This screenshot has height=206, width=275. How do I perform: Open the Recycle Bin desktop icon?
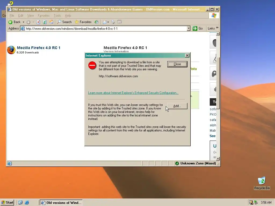(262, 183)
